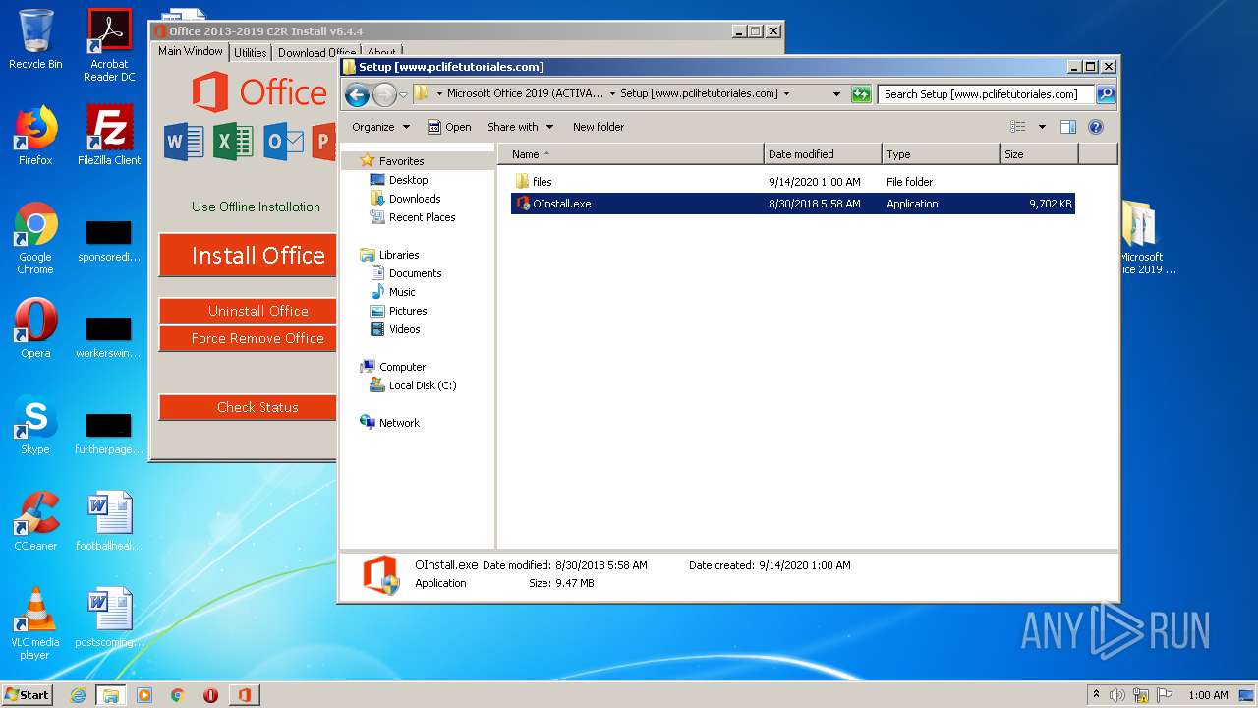Click the volume speaker tray icon
This screenshot has width=1258, height=708.
pyautogui.click(x=1117, y=695)
